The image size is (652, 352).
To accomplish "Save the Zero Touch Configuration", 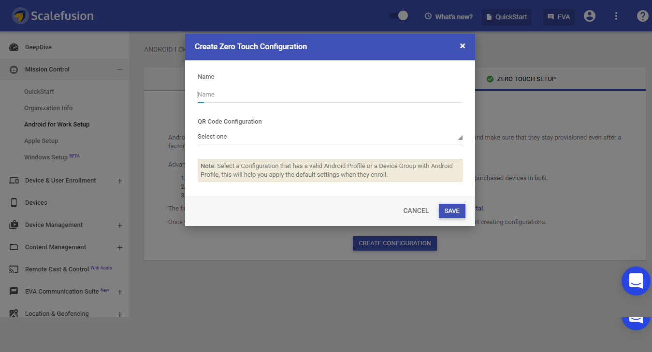I will [451, 211].
